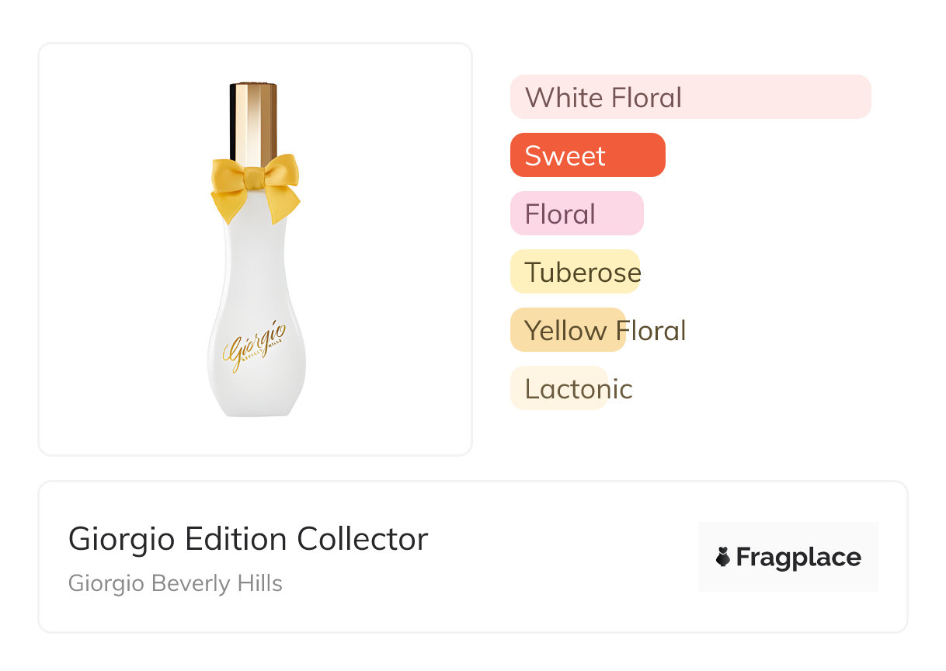This screenshot has width=946, height=671.
Task: Select the pink Floral accord bar
Action: 576,214
